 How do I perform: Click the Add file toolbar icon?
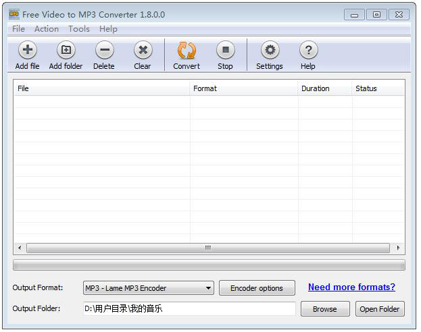[x=27, y=51]
